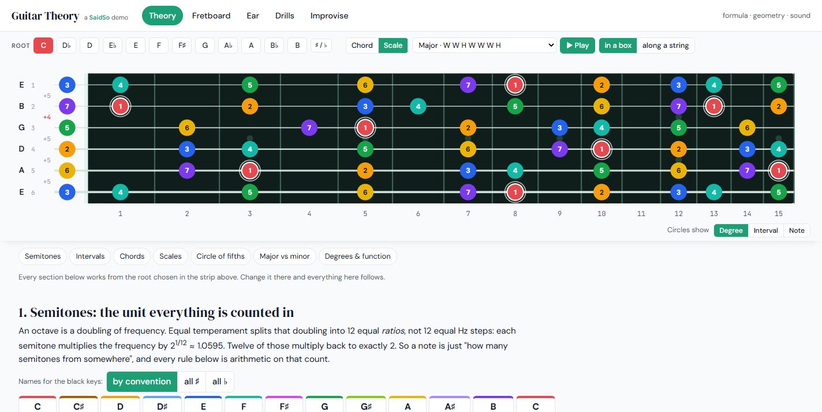Set root to F
This screenshot has height=412, width=822.
tap(159, 46)
